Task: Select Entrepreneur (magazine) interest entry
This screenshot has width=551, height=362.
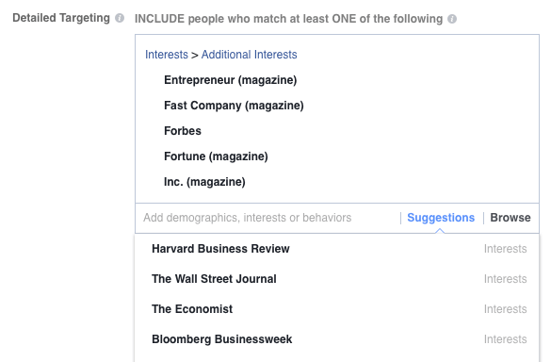Action: [x=231, y=80]
